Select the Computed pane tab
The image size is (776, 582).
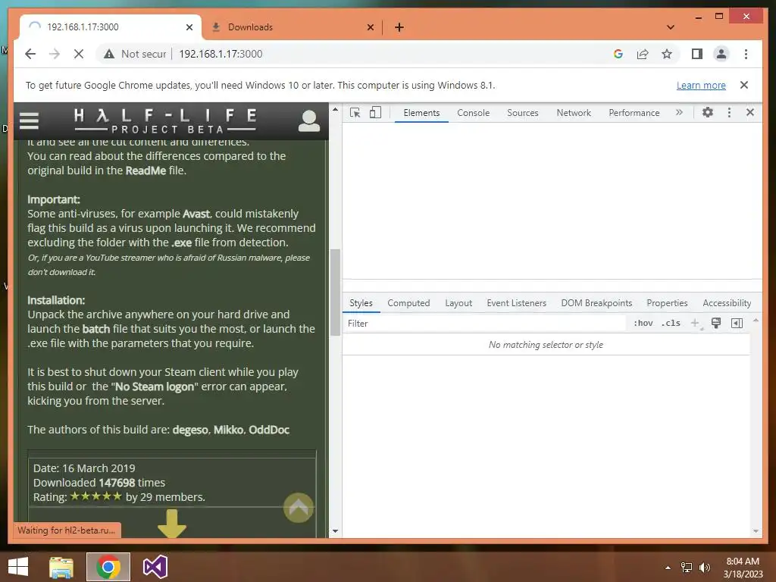pyautogui.click(x=408, y=303)
